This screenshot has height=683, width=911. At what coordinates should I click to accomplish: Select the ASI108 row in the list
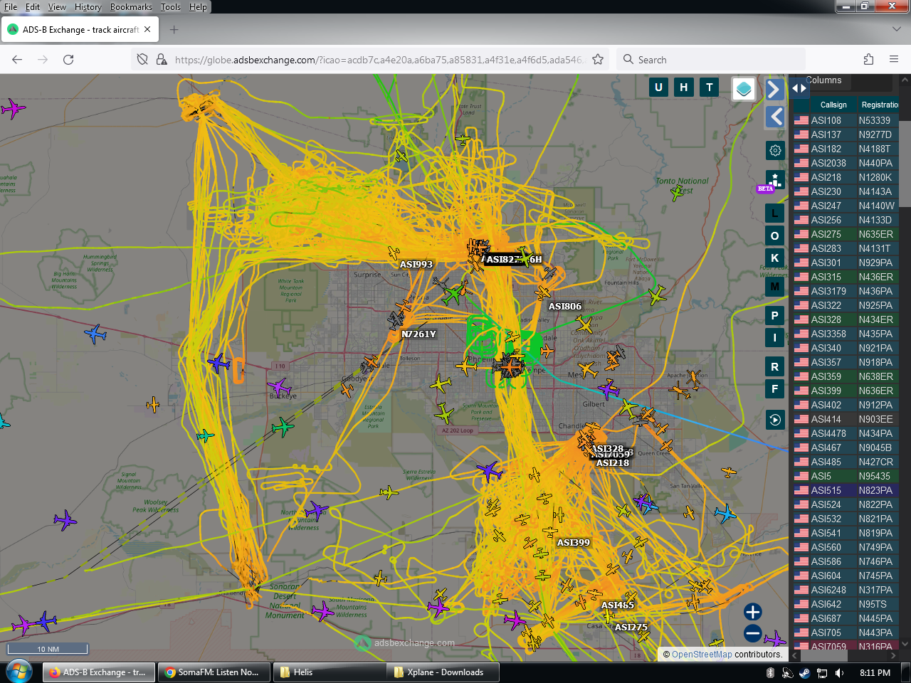click(846, 120)
